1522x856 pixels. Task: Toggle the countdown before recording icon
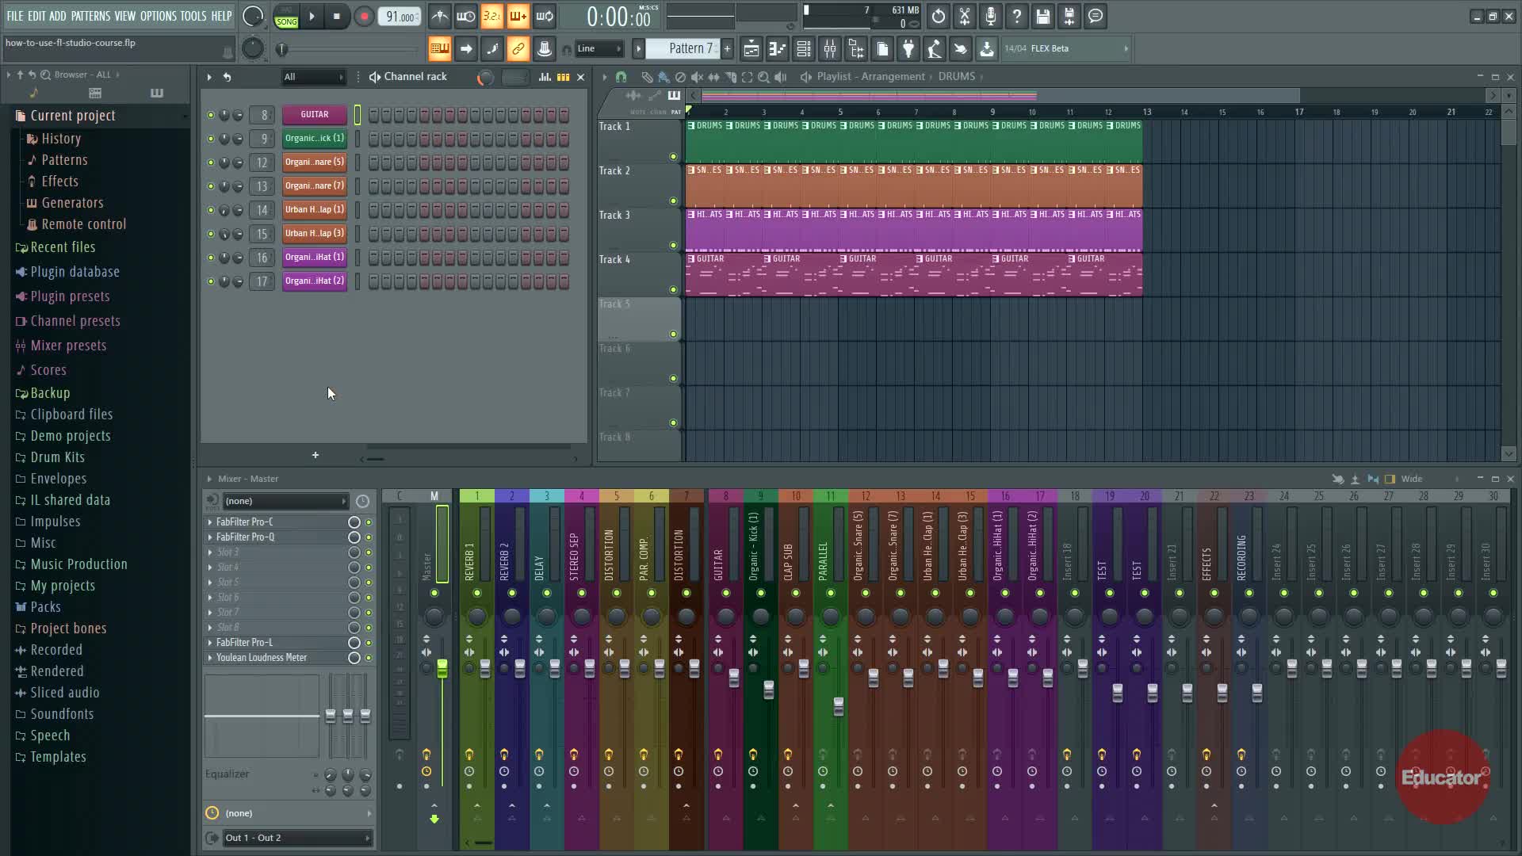point(491,16)
